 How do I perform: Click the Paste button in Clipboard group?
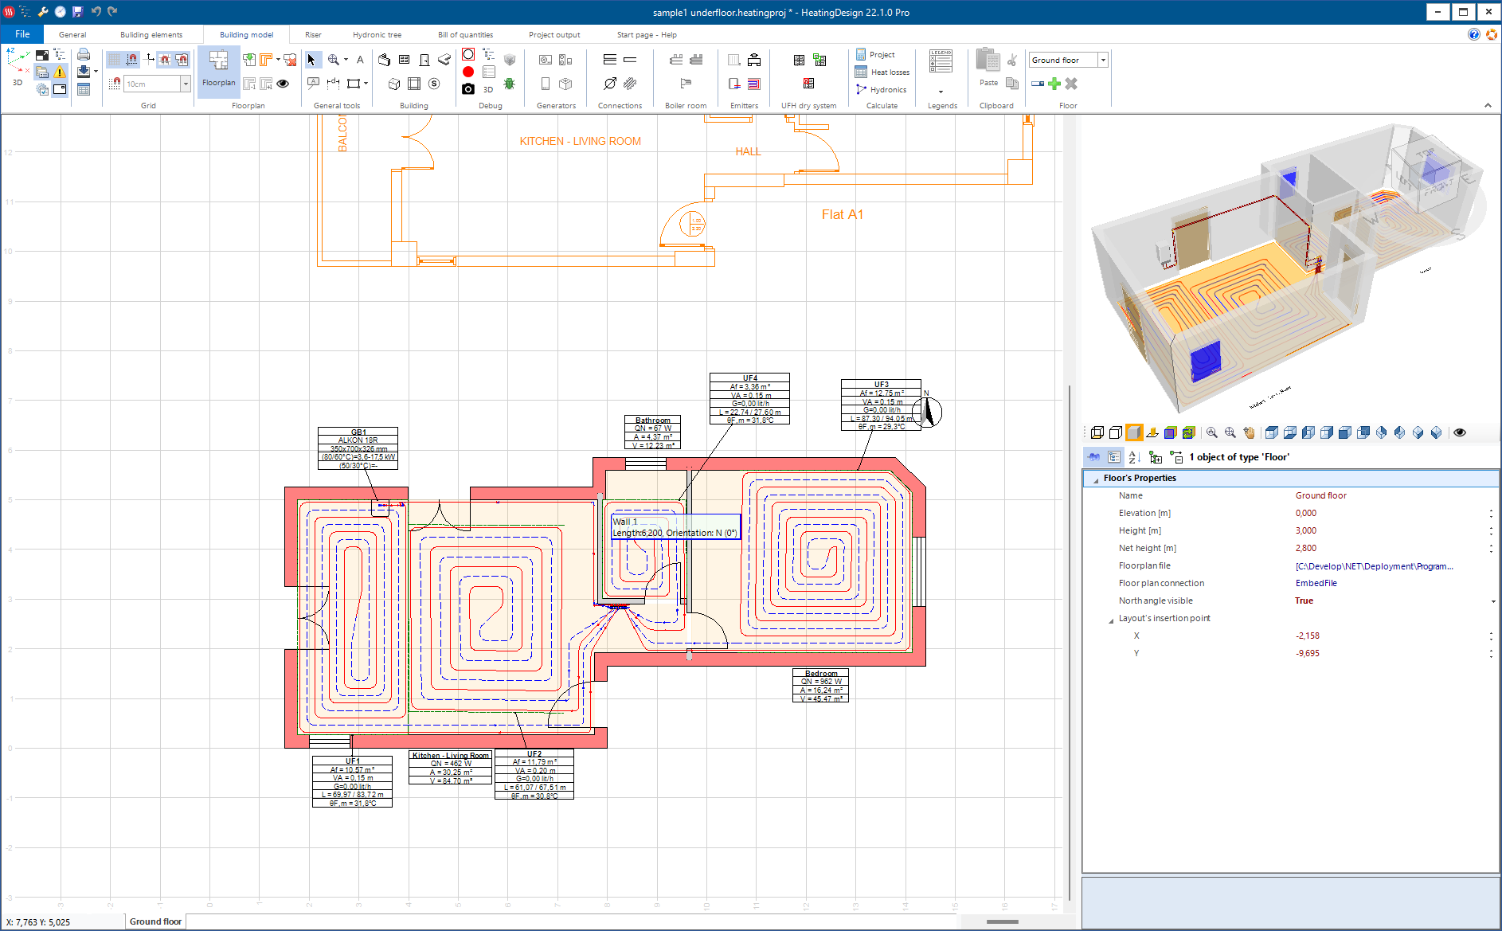click(x=988, y=83)
